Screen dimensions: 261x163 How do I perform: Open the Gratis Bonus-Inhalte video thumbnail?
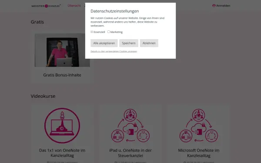tap(62, 50)
